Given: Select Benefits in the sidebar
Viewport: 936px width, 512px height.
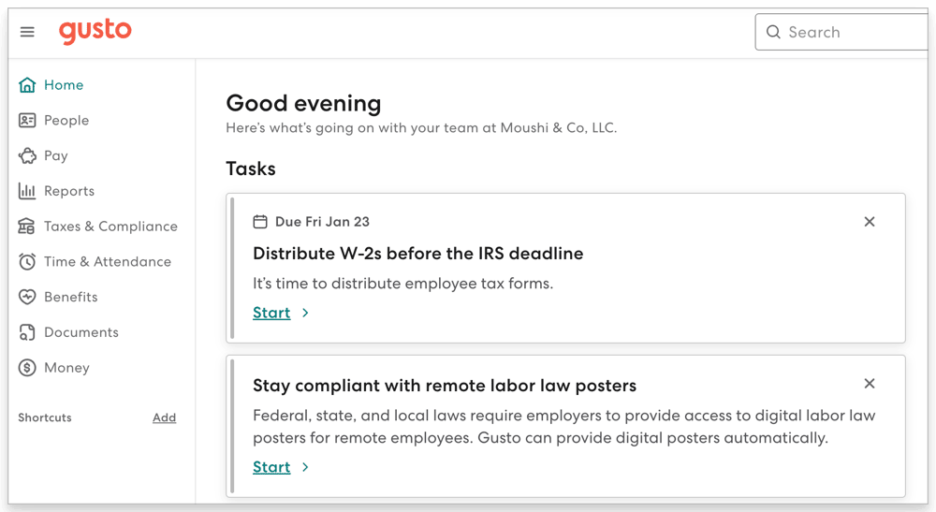Looking at the screenshot, I should pyautogui.click(x=71, y=297).
